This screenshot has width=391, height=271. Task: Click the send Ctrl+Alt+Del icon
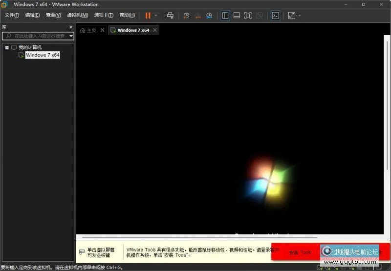(170, 16)
